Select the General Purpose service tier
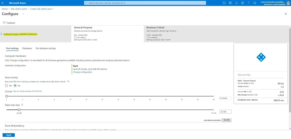Image resolution: width=291 pixels, height=139 pixels. coord(107,34)
